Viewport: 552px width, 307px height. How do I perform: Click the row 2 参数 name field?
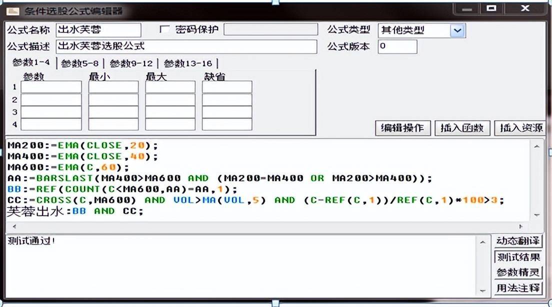coord(51,99)
